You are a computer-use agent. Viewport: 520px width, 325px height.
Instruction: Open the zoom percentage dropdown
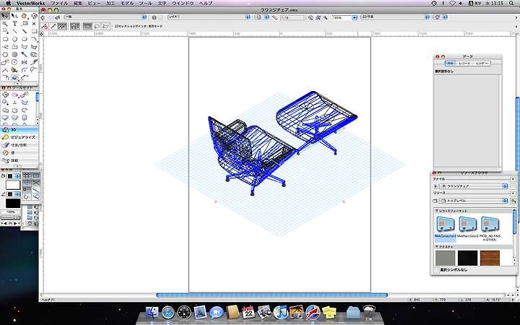tap(355, 17)
